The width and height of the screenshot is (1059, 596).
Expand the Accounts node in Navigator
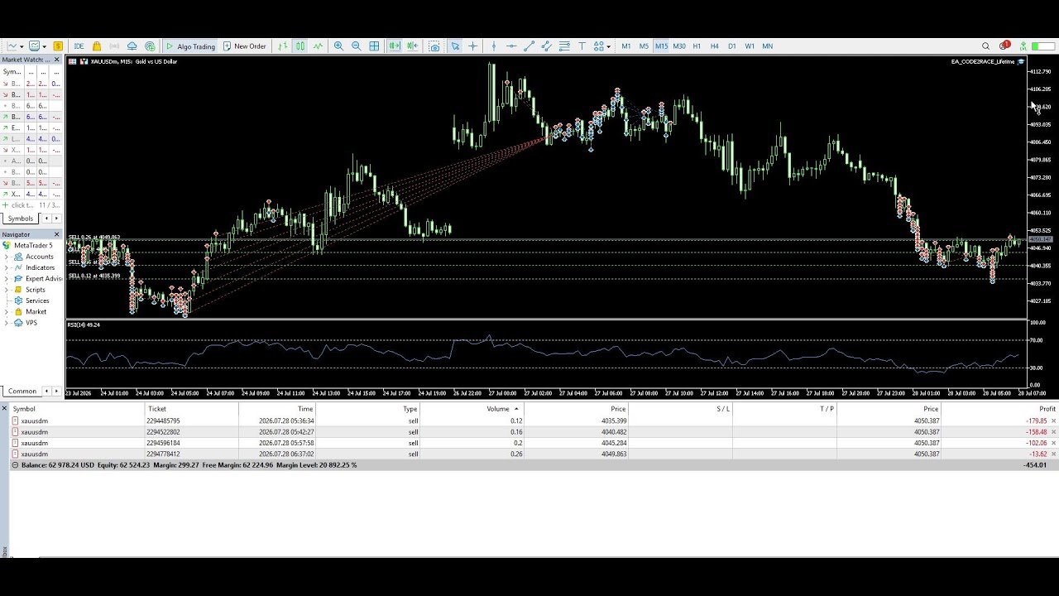pos(7,257)
